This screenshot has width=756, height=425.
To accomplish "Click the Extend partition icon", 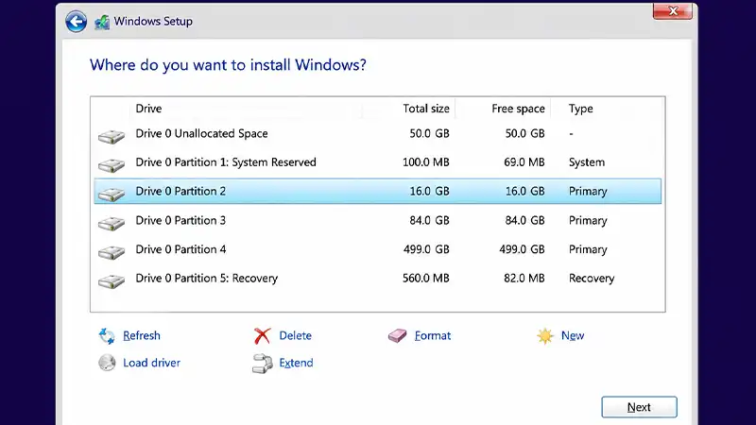I will [x=263, y=364].
